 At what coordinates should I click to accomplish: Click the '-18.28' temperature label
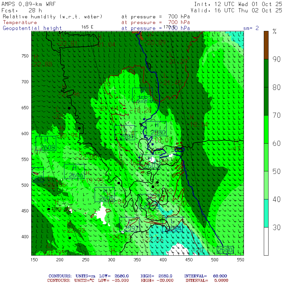pyautogui.click(x=141, y=110)
